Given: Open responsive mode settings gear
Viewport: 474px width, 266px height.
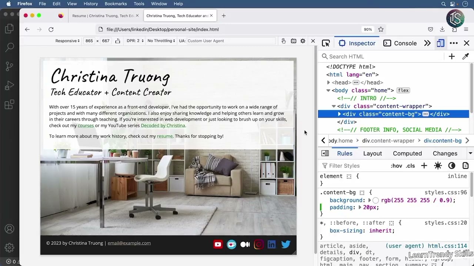Looking at the screenshot, I should 303,41.
